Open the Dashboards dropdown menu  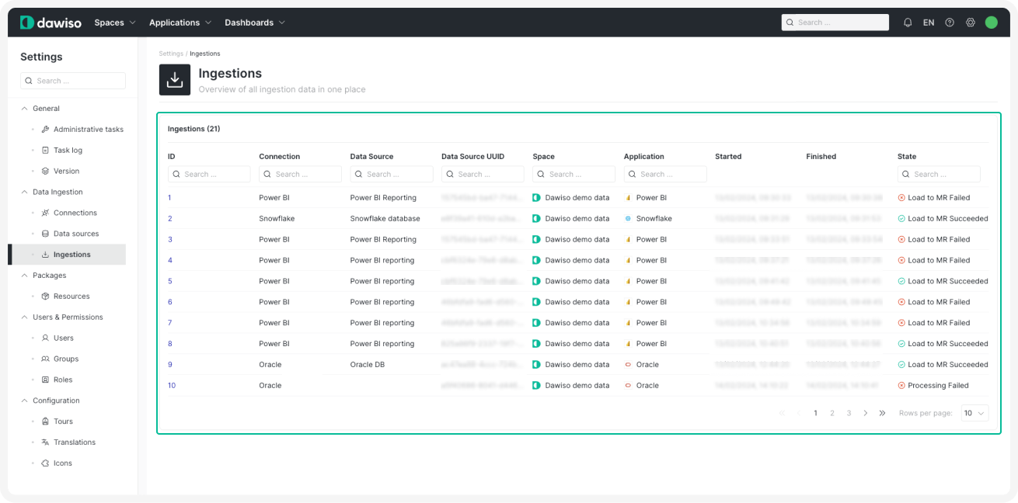255,23
